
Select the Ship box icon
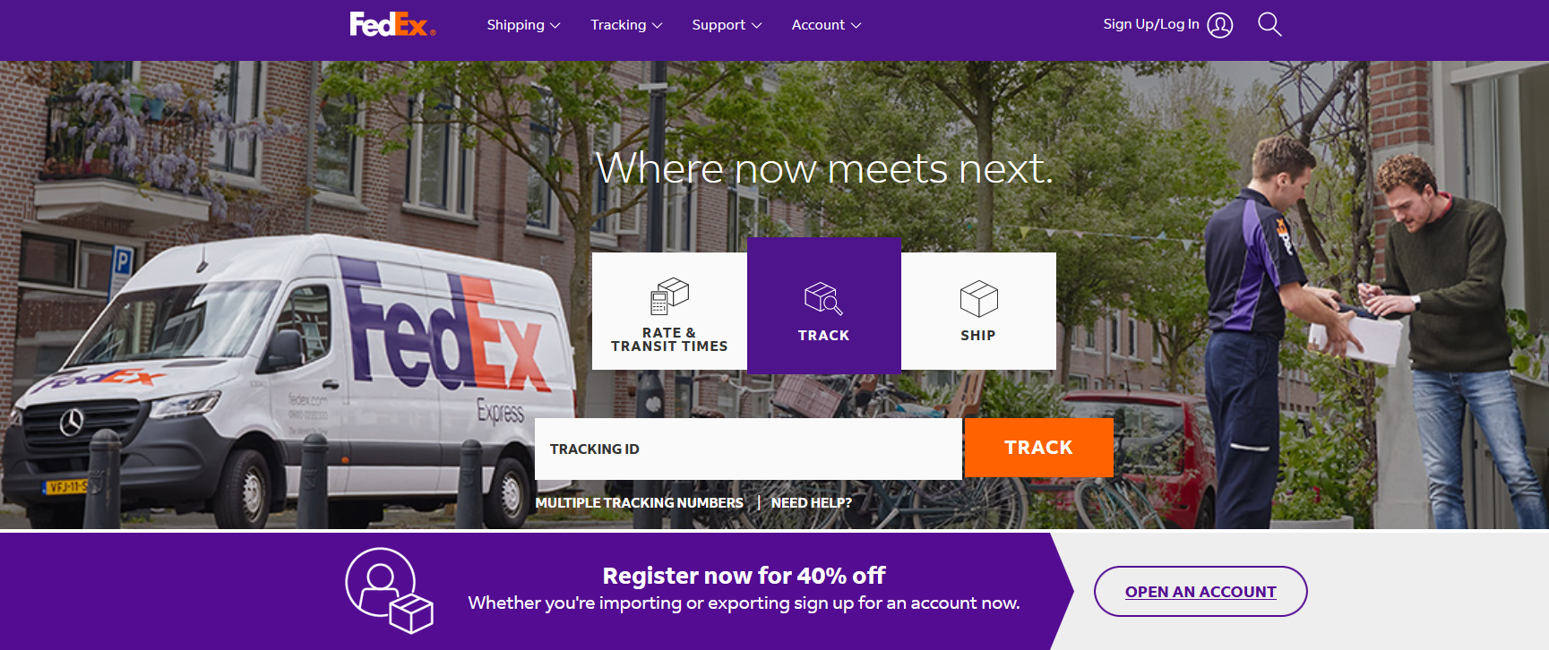click(x=978, y=298)
